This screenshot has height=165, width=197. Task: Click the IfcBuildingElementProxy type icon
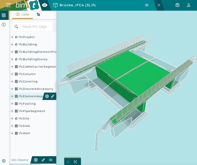click(x=16, y=52)
